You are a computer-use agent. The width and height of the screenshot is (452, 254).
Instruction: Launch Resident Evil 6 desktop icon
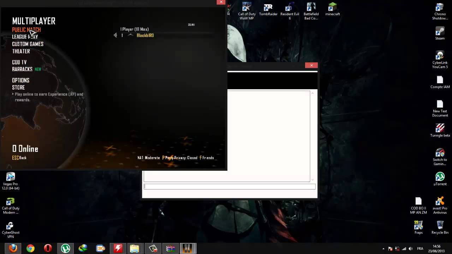tap(290, 11)
